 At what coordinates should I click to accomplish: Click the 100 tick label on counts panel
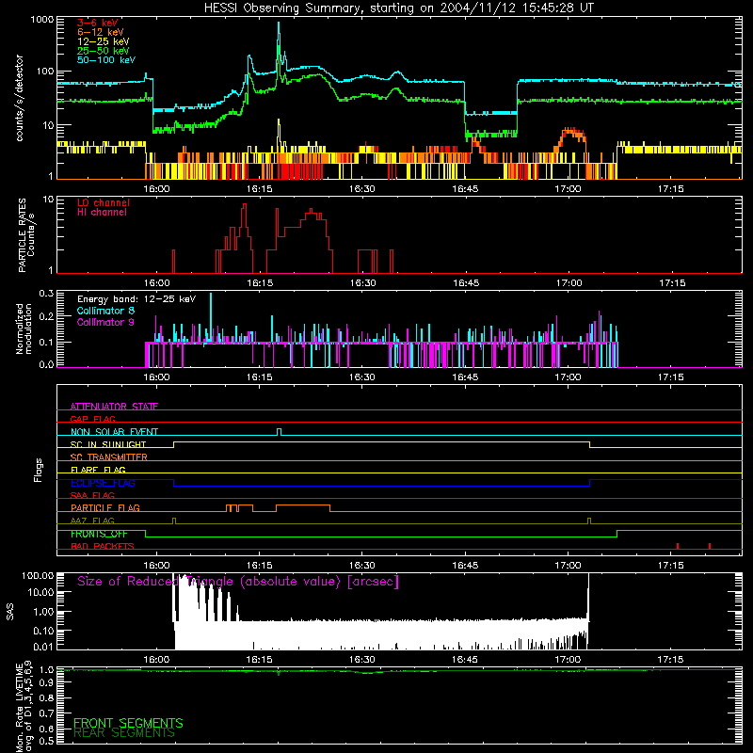(45, 72)
